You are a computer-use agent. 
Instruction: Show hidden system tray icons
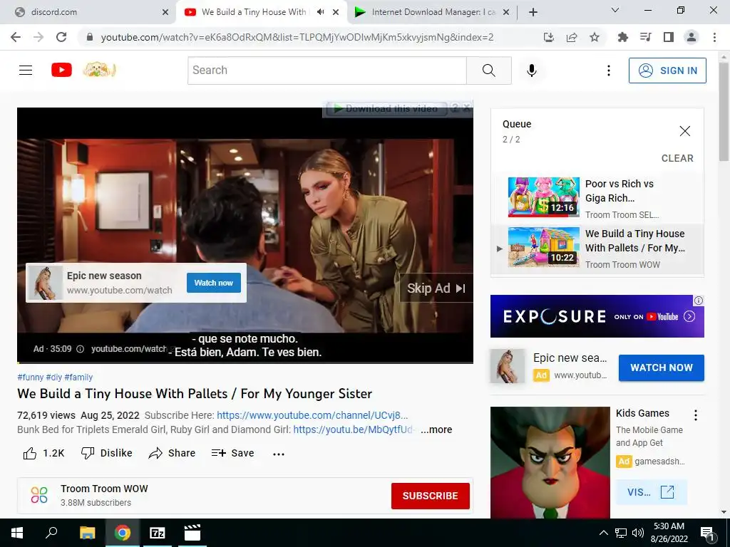pos(603,533)
